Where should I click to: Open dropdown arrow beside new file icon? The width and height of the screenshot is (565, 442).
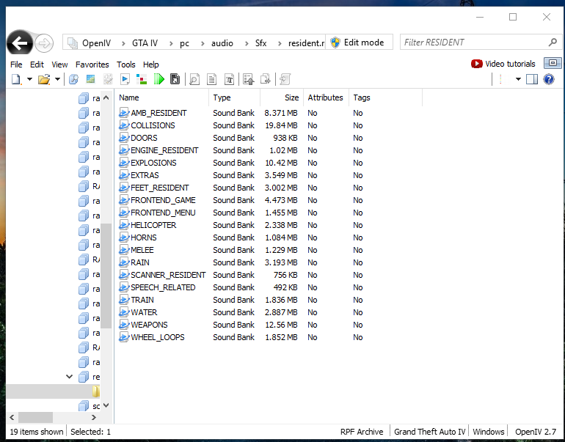coord(29,79)
